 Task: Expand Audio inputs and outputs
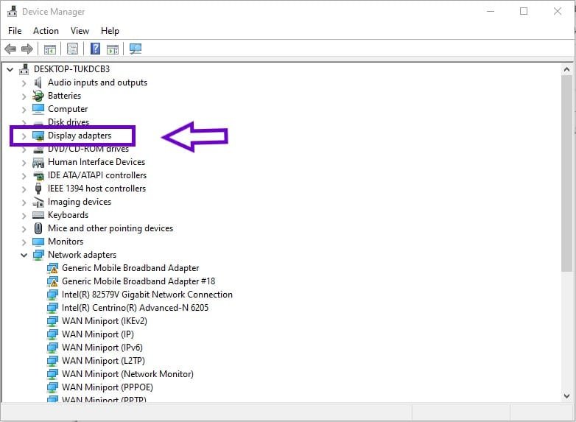tap(24, 83)
